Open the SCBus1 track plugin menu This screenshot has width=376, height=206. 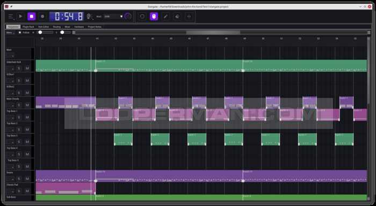coord(11,81)
